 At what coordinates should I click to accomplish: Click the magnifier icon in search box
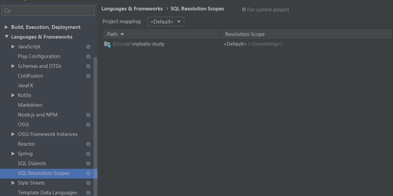7,11
